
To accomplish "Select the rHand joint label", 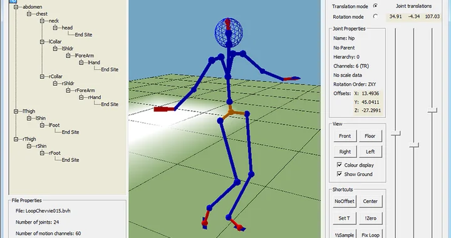I will click(95, 97).
